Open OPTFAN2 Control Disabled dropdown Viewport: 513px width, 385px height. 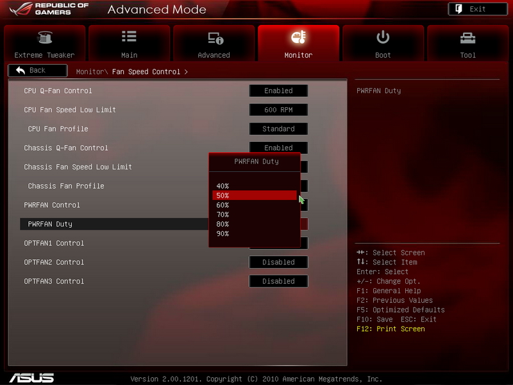(x=278, y=262)
